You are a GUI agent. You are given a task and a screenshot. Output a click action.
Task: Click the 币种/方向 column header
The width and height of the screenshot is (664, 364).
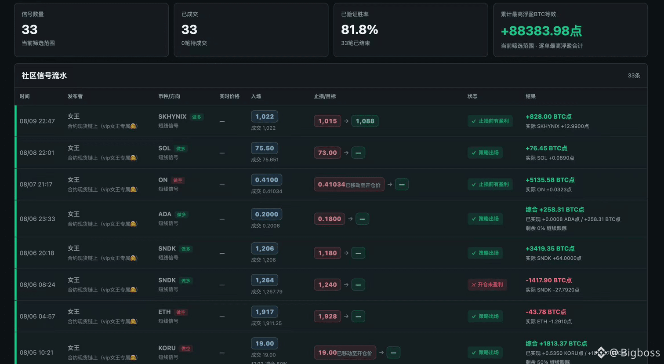pos(169,96)
